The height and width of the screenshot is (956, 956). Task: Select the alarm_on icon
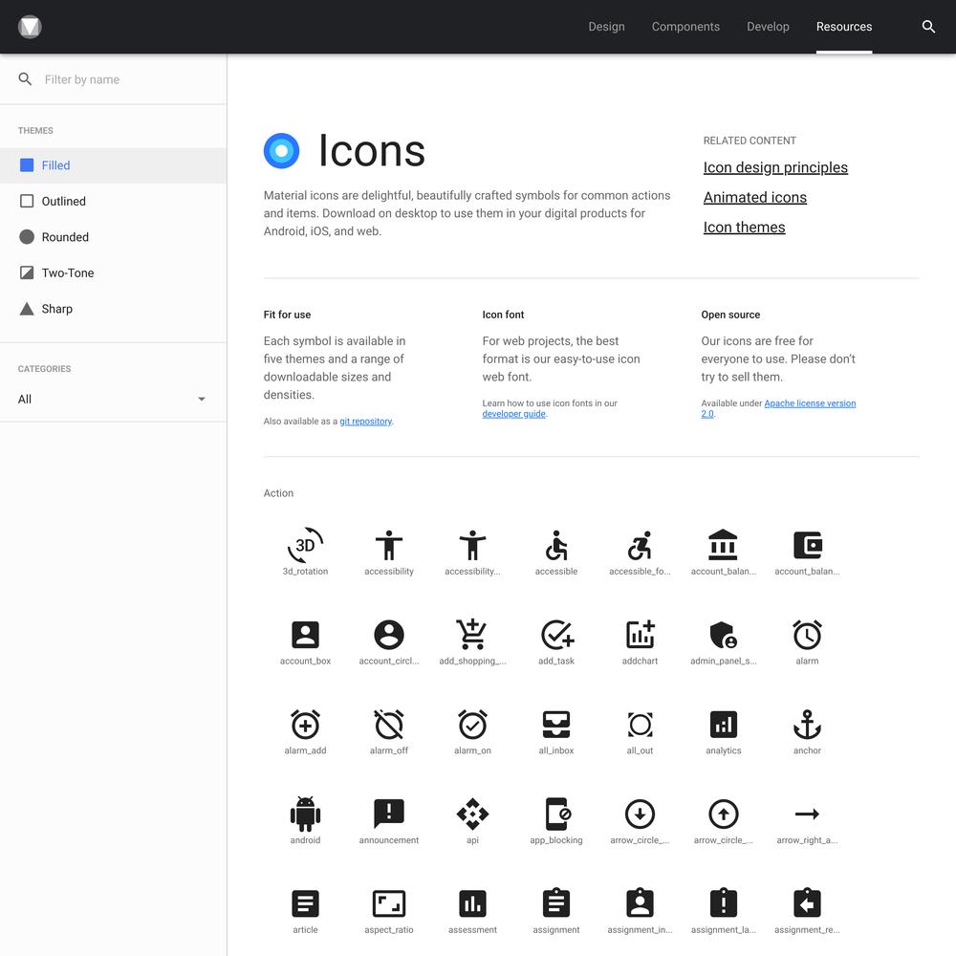tap(472, 725)
